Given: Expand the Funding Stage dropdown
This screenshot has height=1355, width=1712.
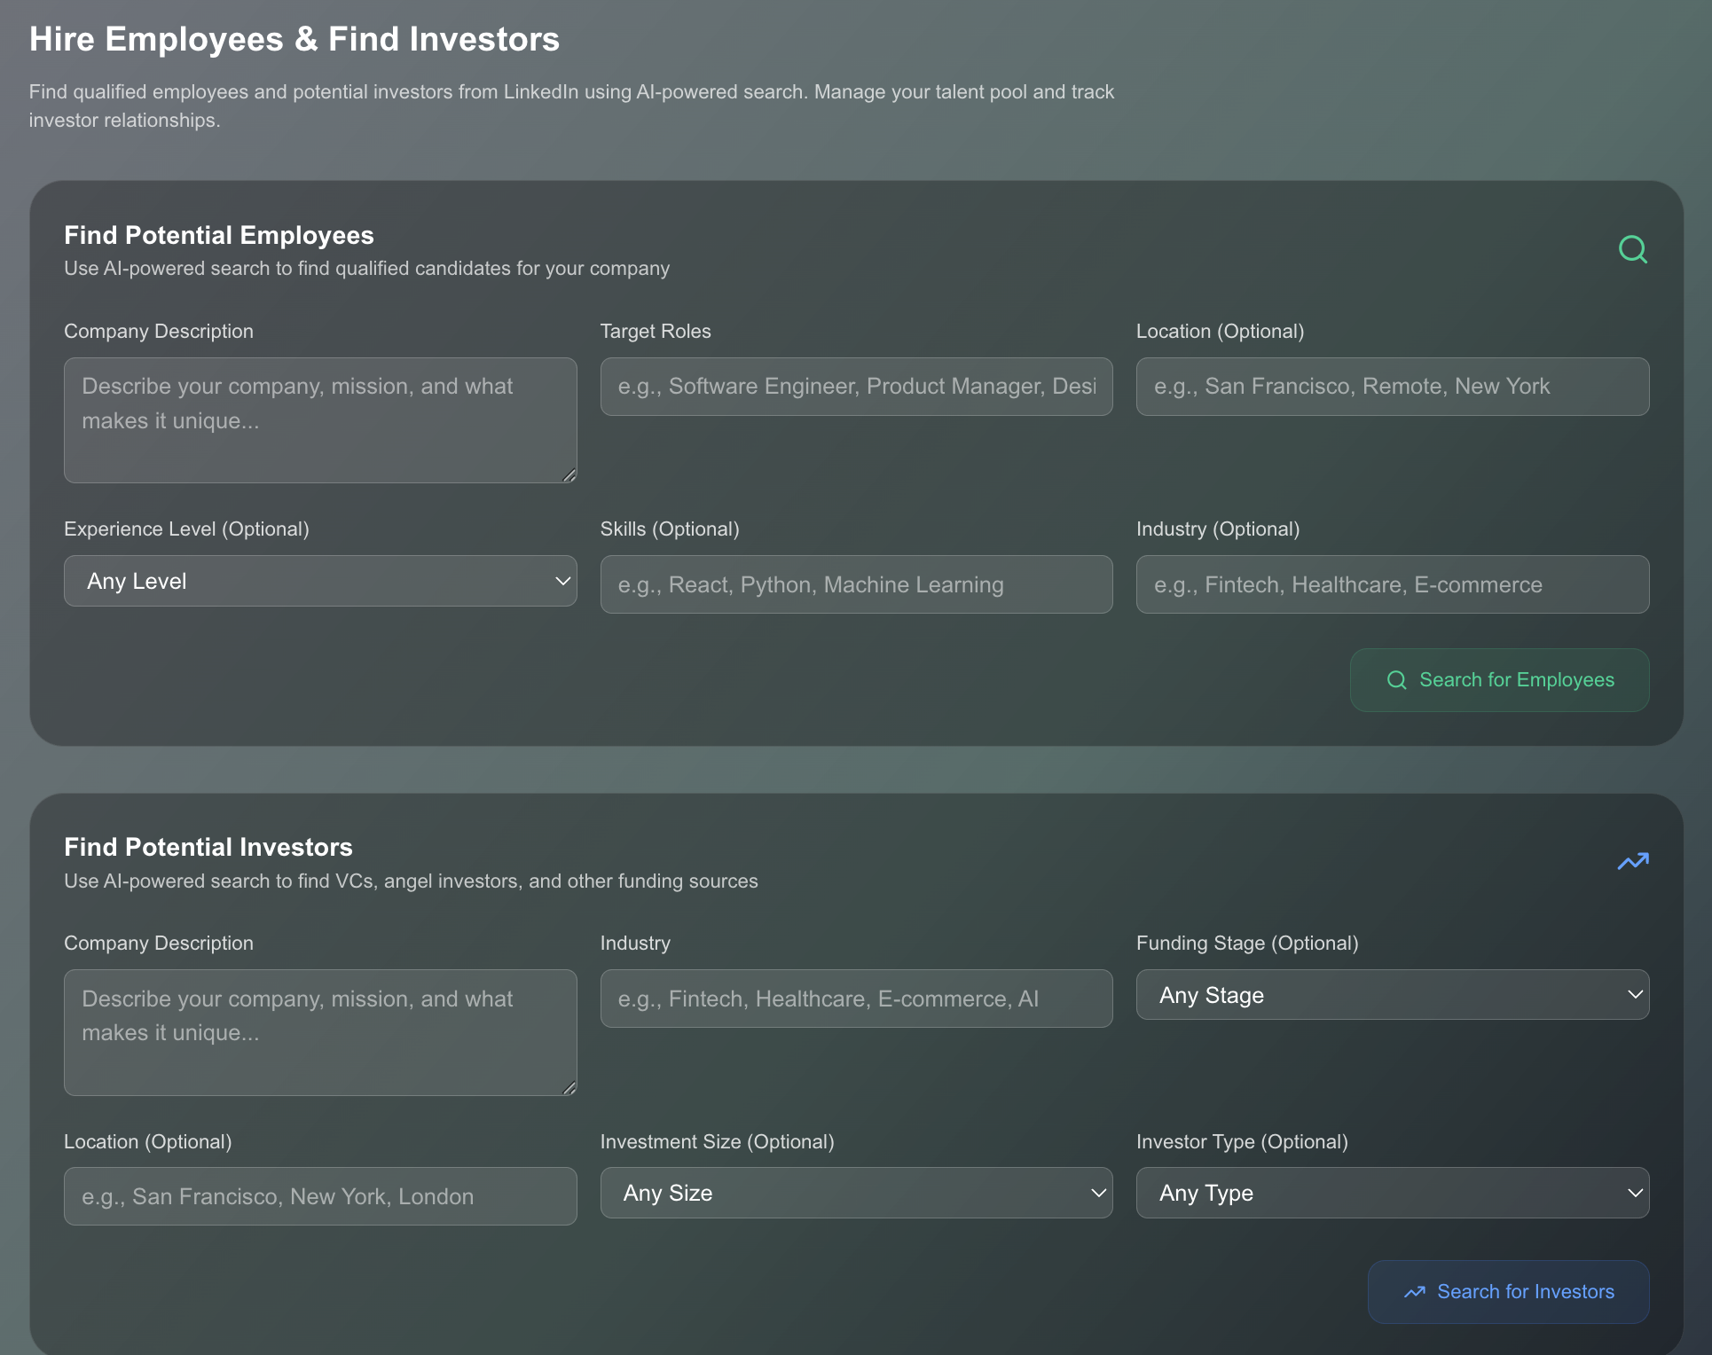Looking at the screenshot, I should pyautogui.click(x=1392, y=995).
